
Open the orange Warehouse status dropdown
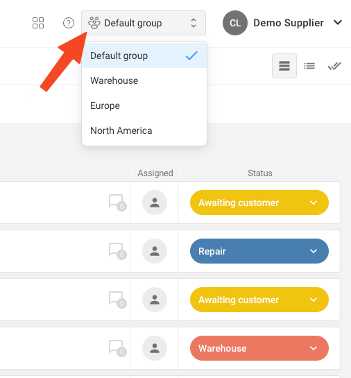pos(259,348)
